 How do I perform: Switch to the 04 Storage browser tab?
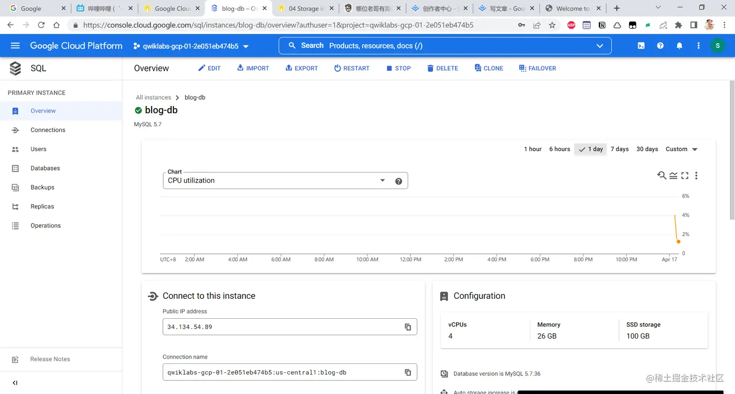pos(305,8)
